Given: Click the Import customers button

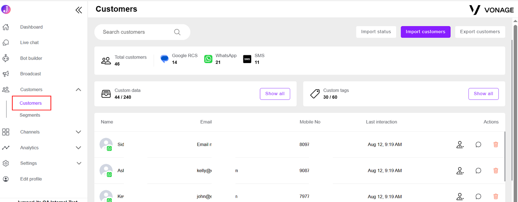Looking at the screenshot, I should 425,32.
